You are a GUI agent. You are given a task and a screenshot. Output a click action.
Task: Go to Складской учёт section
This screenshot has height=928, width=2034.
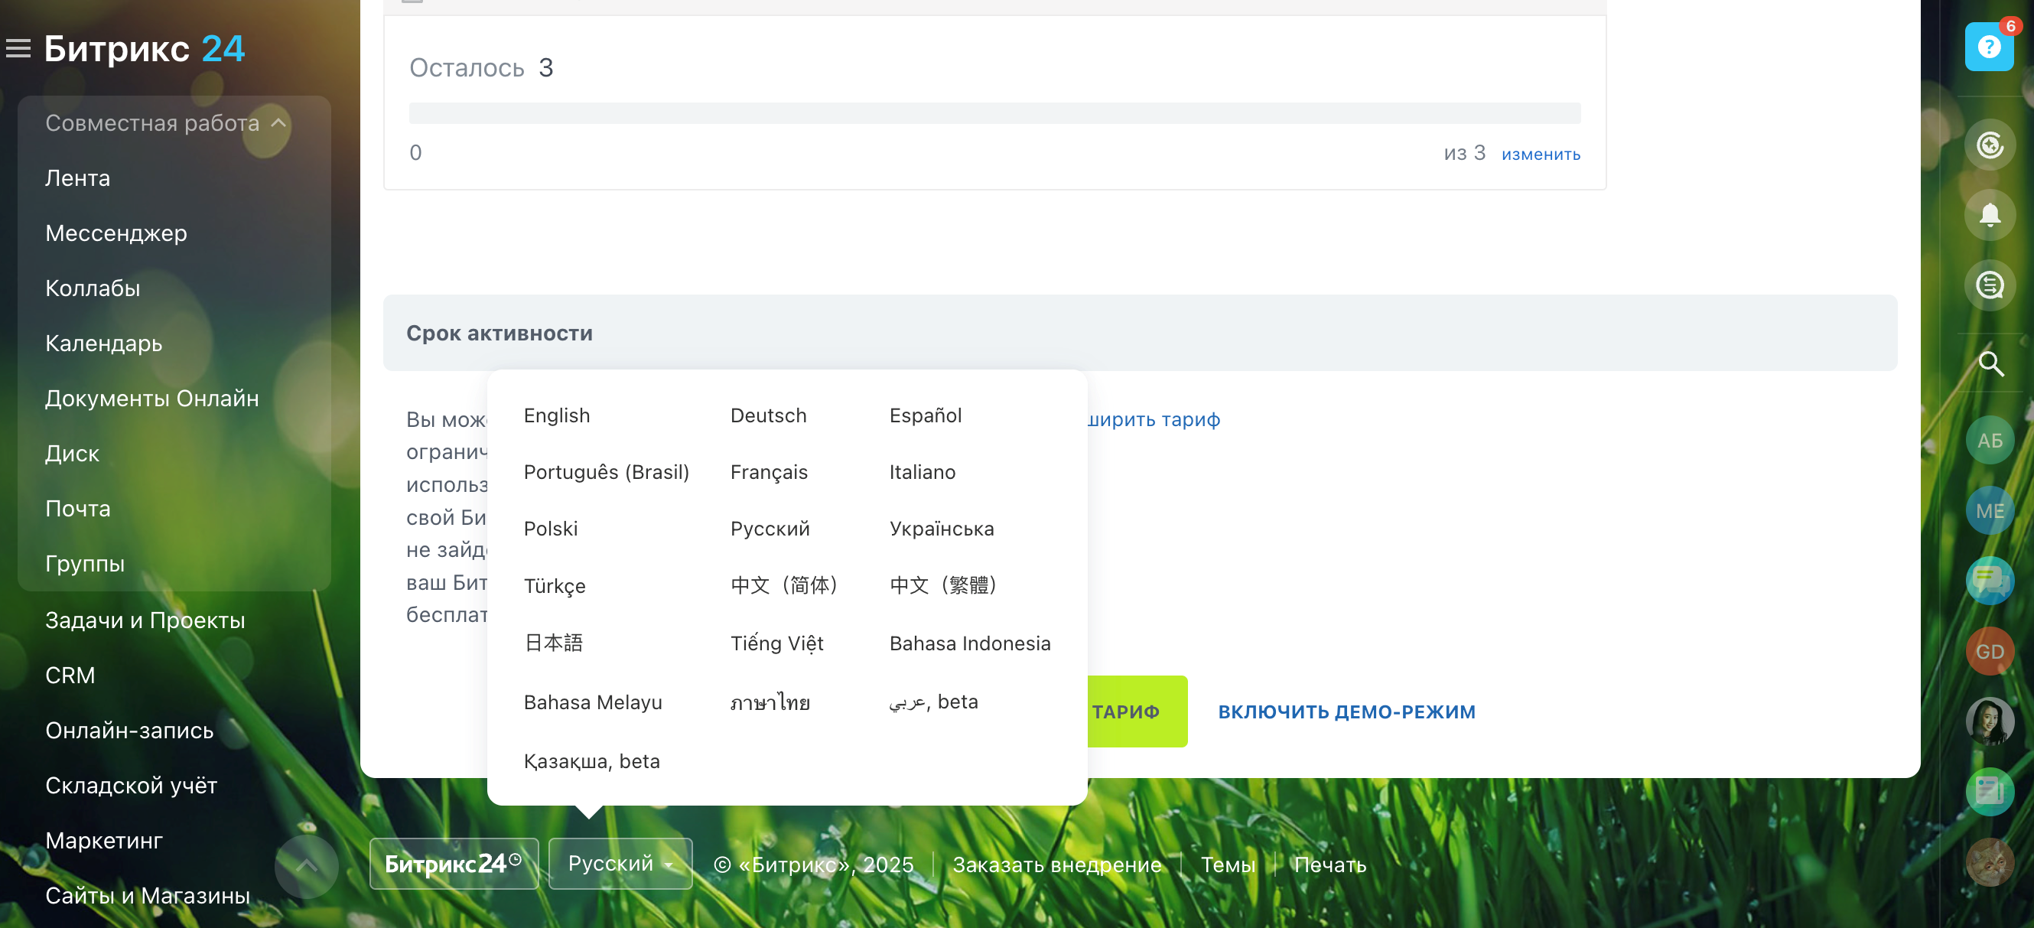(131, 786)
